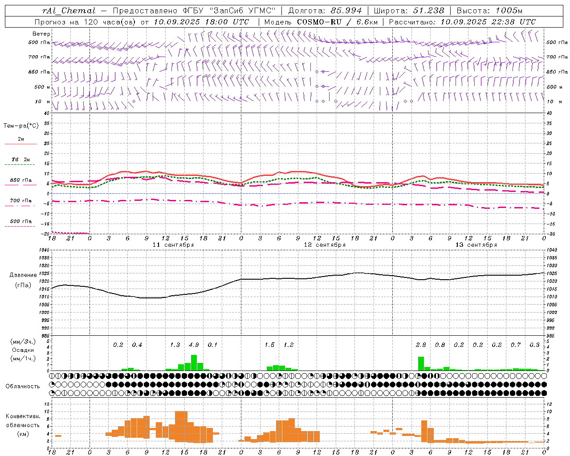
Task: Click the text Предоставлено ФГБУ "ЗапСиб УГМС"
Action: point(195,11)
